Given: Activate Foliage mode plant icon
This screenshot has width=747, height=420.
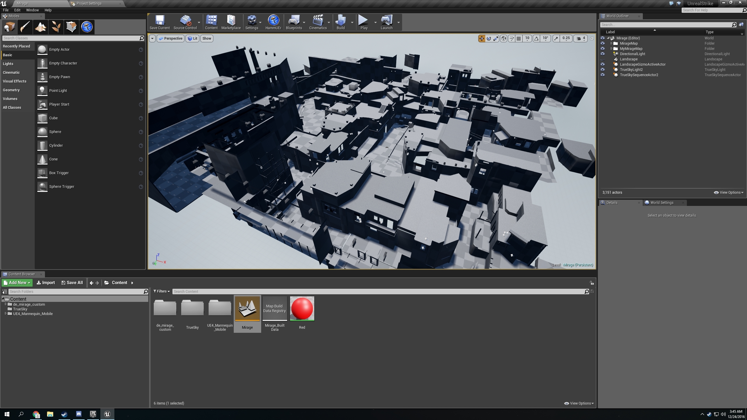Looking at the screenshot, I should [x=56, y=27].
